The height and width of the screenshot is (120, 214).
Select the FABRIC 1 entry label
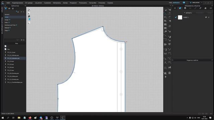click(x=186, y=17)
